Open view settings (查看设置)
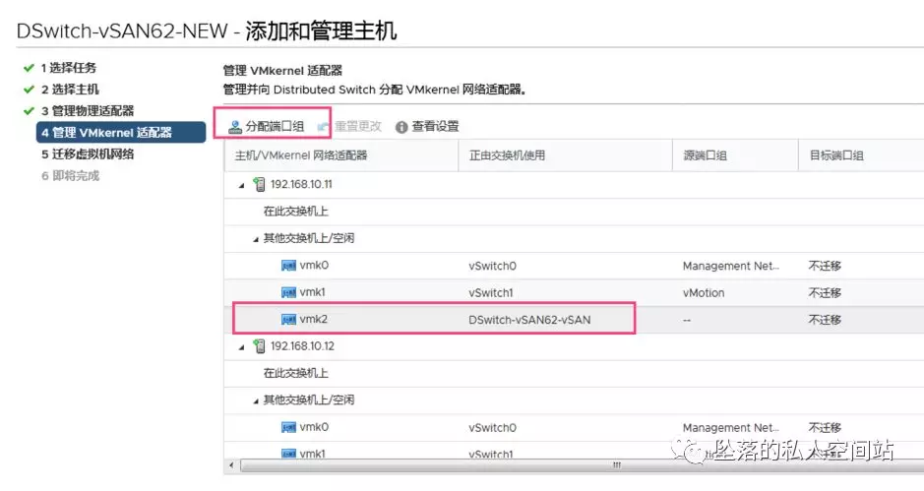 427,126
